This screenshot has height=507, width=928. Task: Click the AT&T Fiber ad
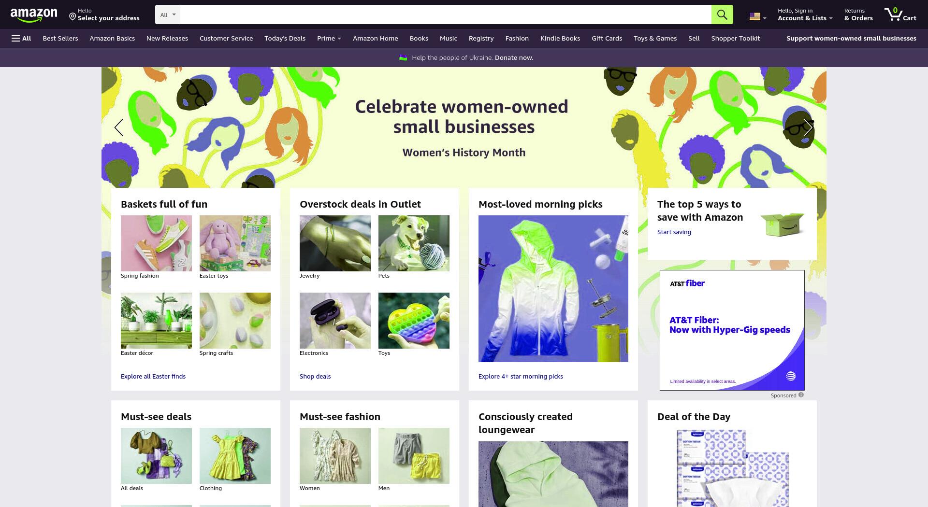[x=732, y=330]
